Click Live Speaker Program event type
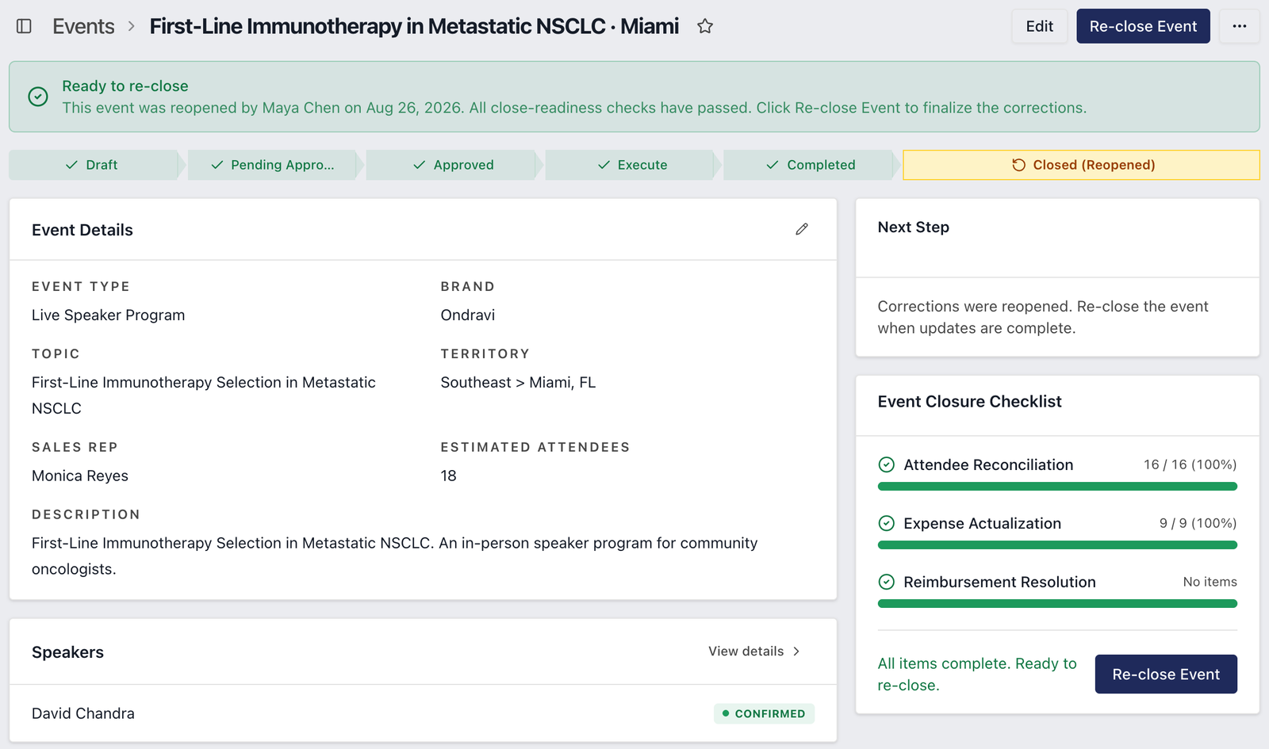Screen dimensions: 1269x749 [109, 315]
